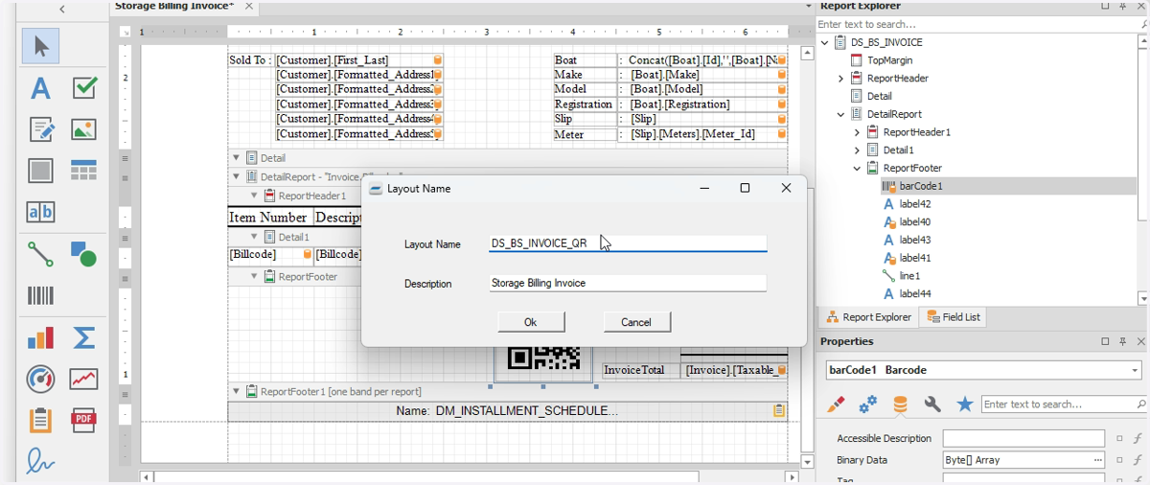Click Ok in Layout Name dialog
The width and height of the screenshot is (1150, 485).
click(x=531, y=322)
